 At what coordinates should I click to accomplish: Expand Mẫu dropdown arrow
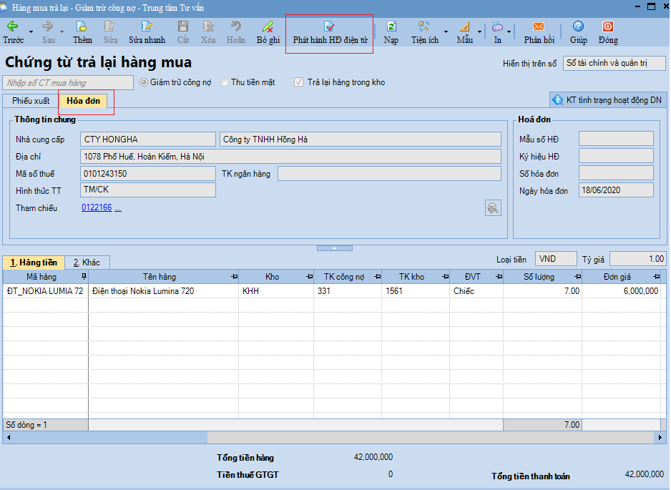point(479,32)
